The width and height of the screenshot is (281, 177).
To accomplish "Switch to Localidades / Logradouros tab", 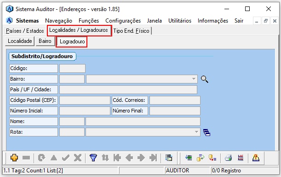I will point(80,30).
